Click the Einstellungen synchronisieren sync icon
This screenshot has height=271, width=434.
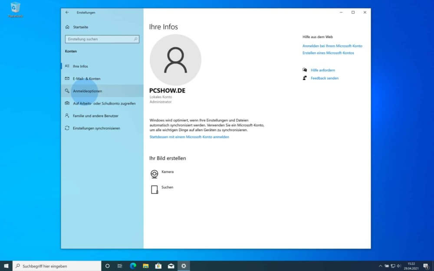coord(67,128)
